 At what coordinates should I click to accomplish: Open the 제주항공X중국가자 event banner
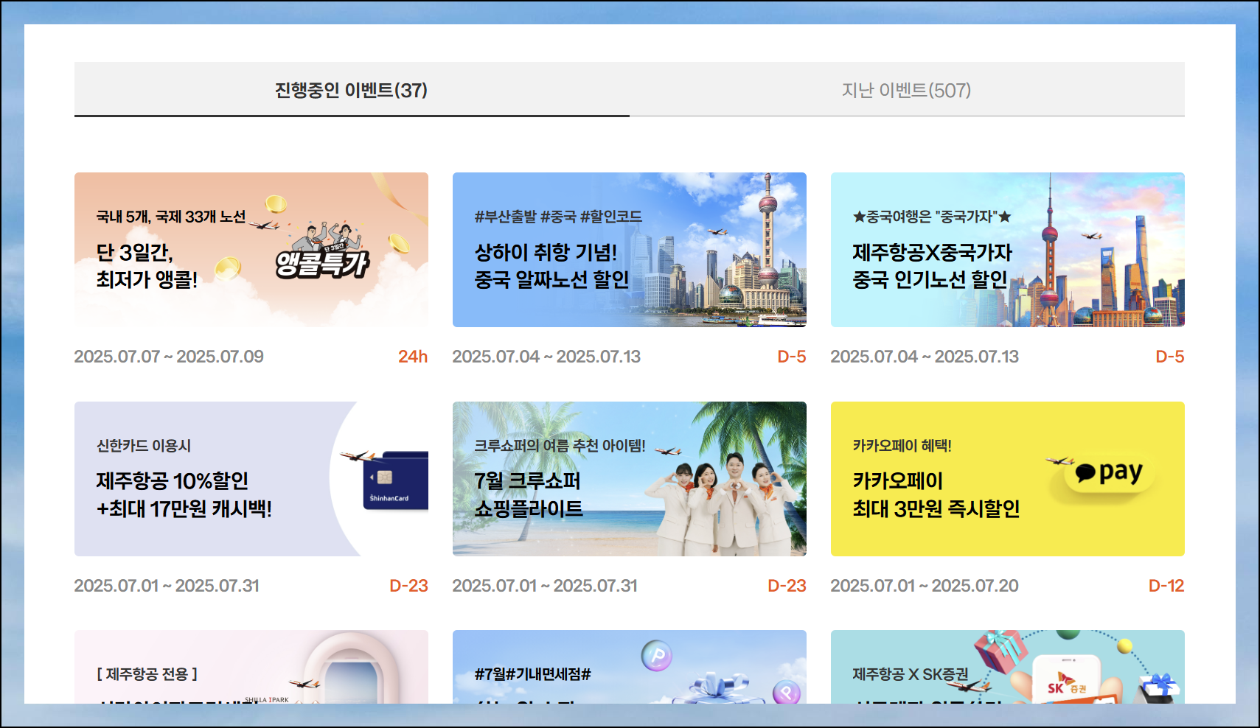point(1008,250)
